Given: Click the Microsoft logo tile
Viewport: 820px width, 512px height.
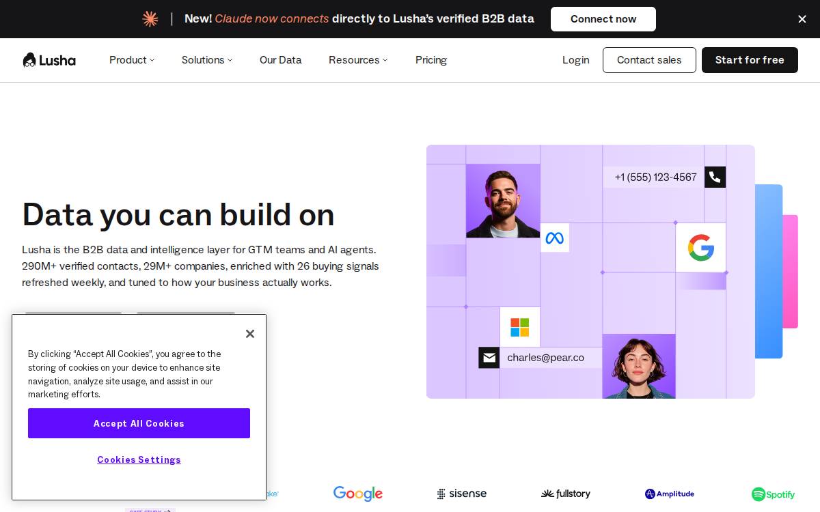Looking at the screenshot, I should tap(520, 327).
